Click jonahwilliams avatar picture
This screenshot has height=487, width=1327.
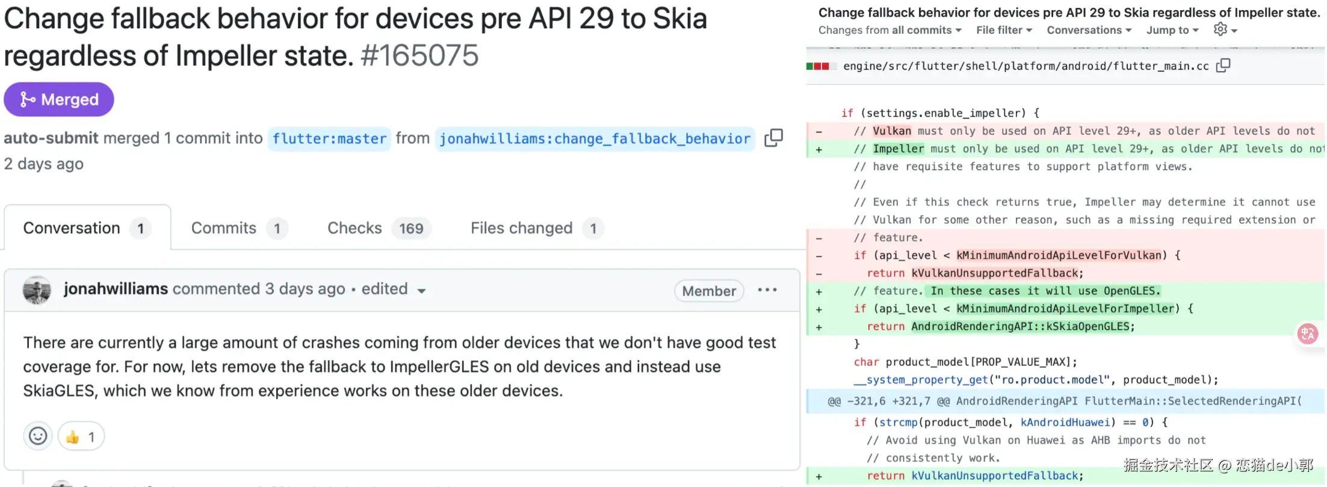coord(37,290)
